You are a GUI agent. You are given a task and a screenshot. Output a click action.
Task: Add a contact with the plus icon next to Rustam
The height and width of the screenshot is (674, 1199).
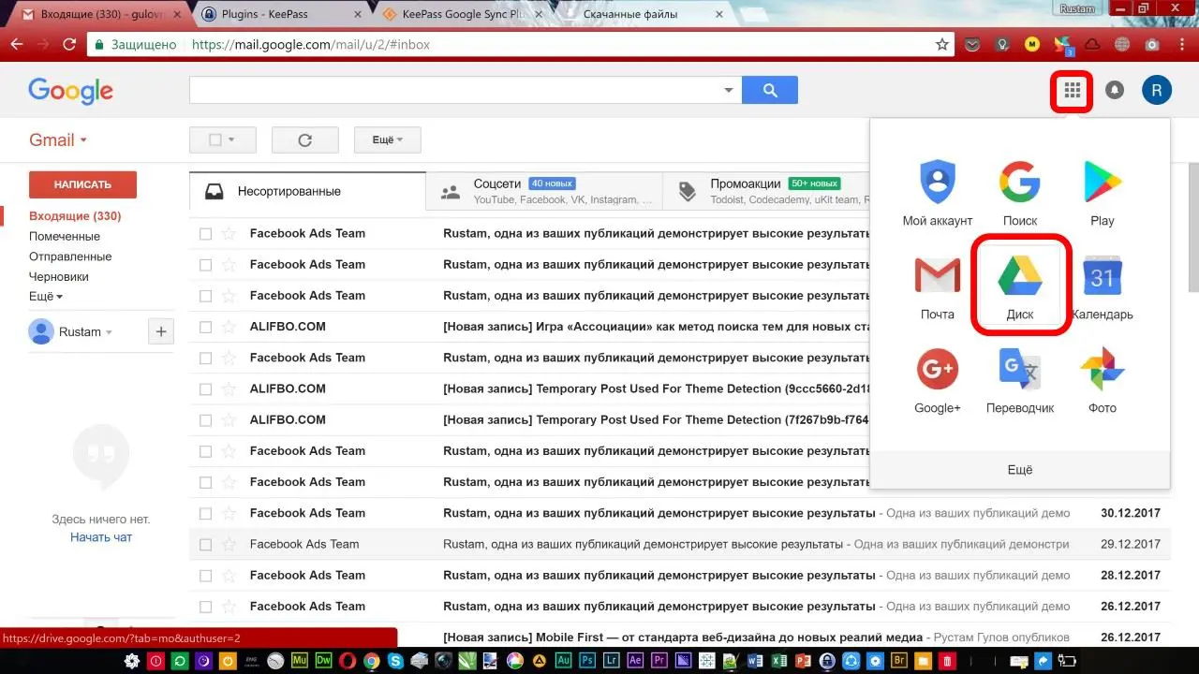(x=161, y=331)
